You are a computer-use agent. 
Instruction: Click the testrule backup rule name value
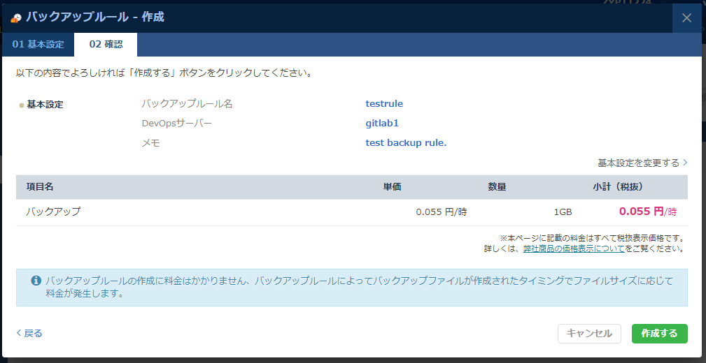point(384,104)
